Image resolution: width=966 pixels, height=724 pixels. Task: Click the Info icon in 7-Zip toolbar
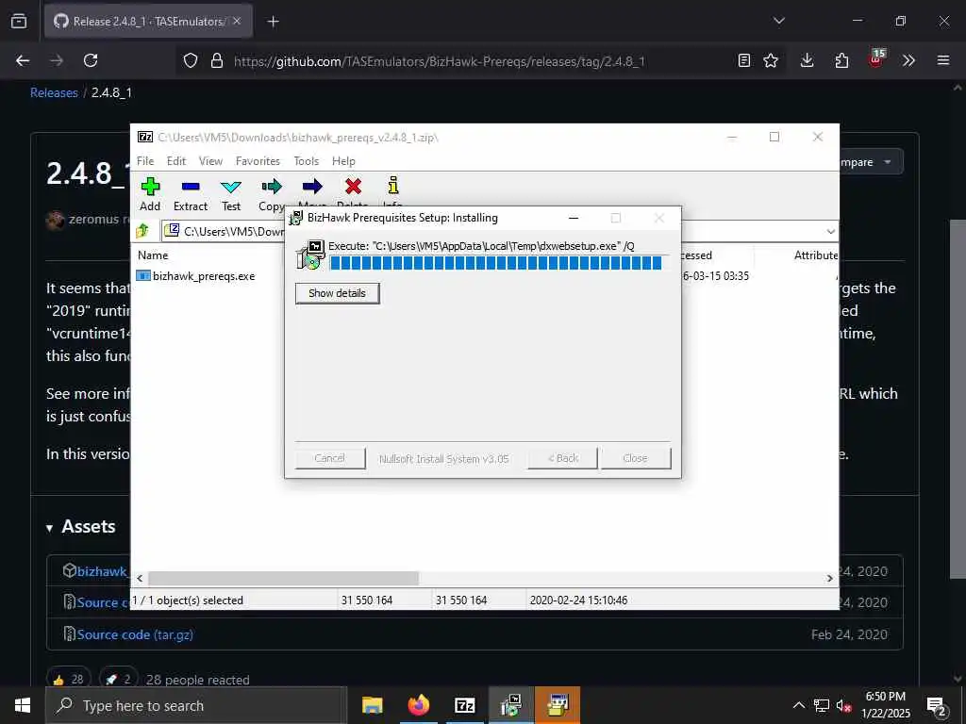[393, 186]
